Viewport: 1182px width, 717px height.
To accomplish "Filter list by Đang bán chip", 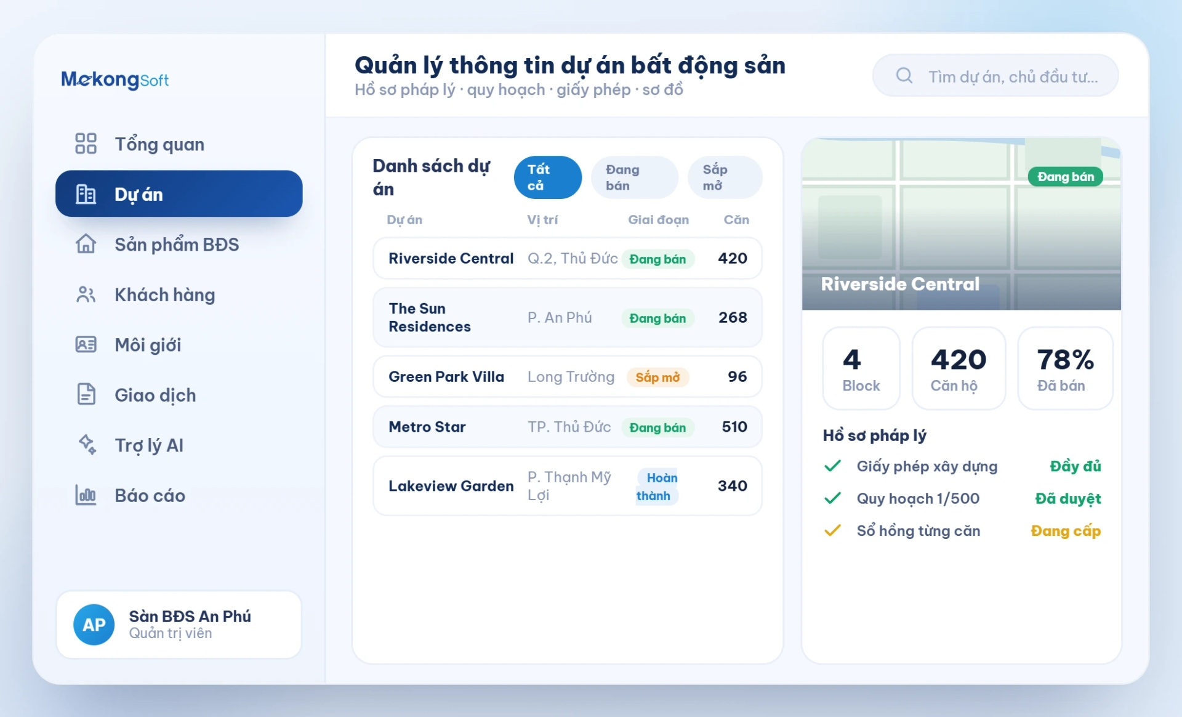I will (x=634, y=177).
